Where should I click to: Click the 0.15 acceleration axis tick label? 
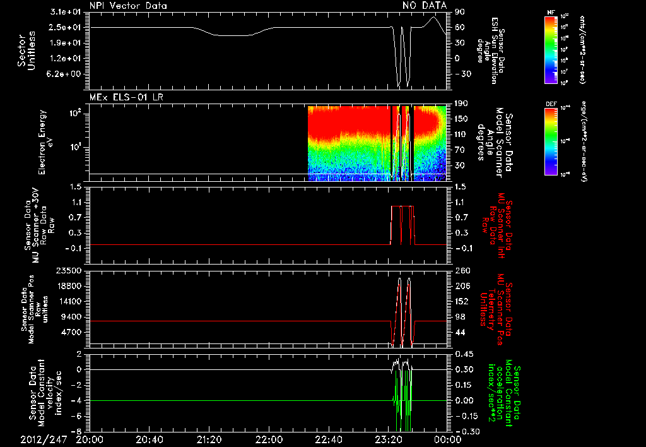click(464, 385)
